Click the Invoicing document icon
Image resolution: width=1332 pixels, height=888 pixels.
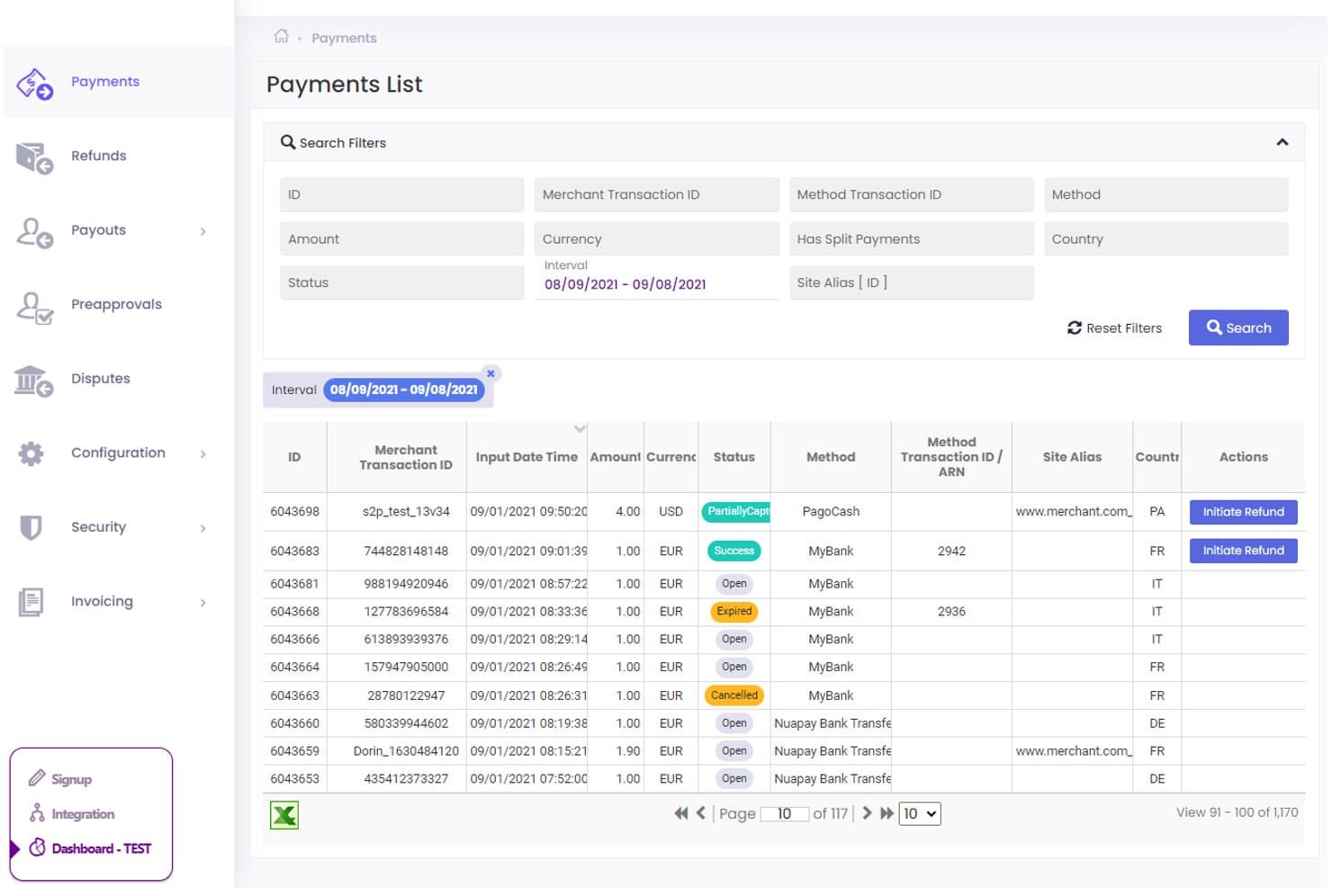pos(31,601)
